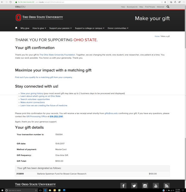Viewport: 186px width, 192px height.
Task: Select 'Why give' in navigation
Action: (x=25, y=28)
